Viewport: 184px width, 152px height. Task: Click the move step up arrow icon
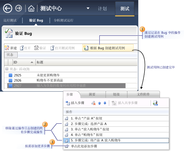(99, 103)
